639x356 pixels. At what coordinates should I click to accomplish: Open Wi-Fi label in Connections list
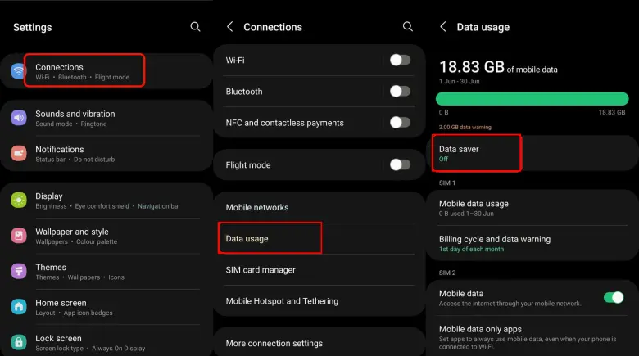click(235, 61)
